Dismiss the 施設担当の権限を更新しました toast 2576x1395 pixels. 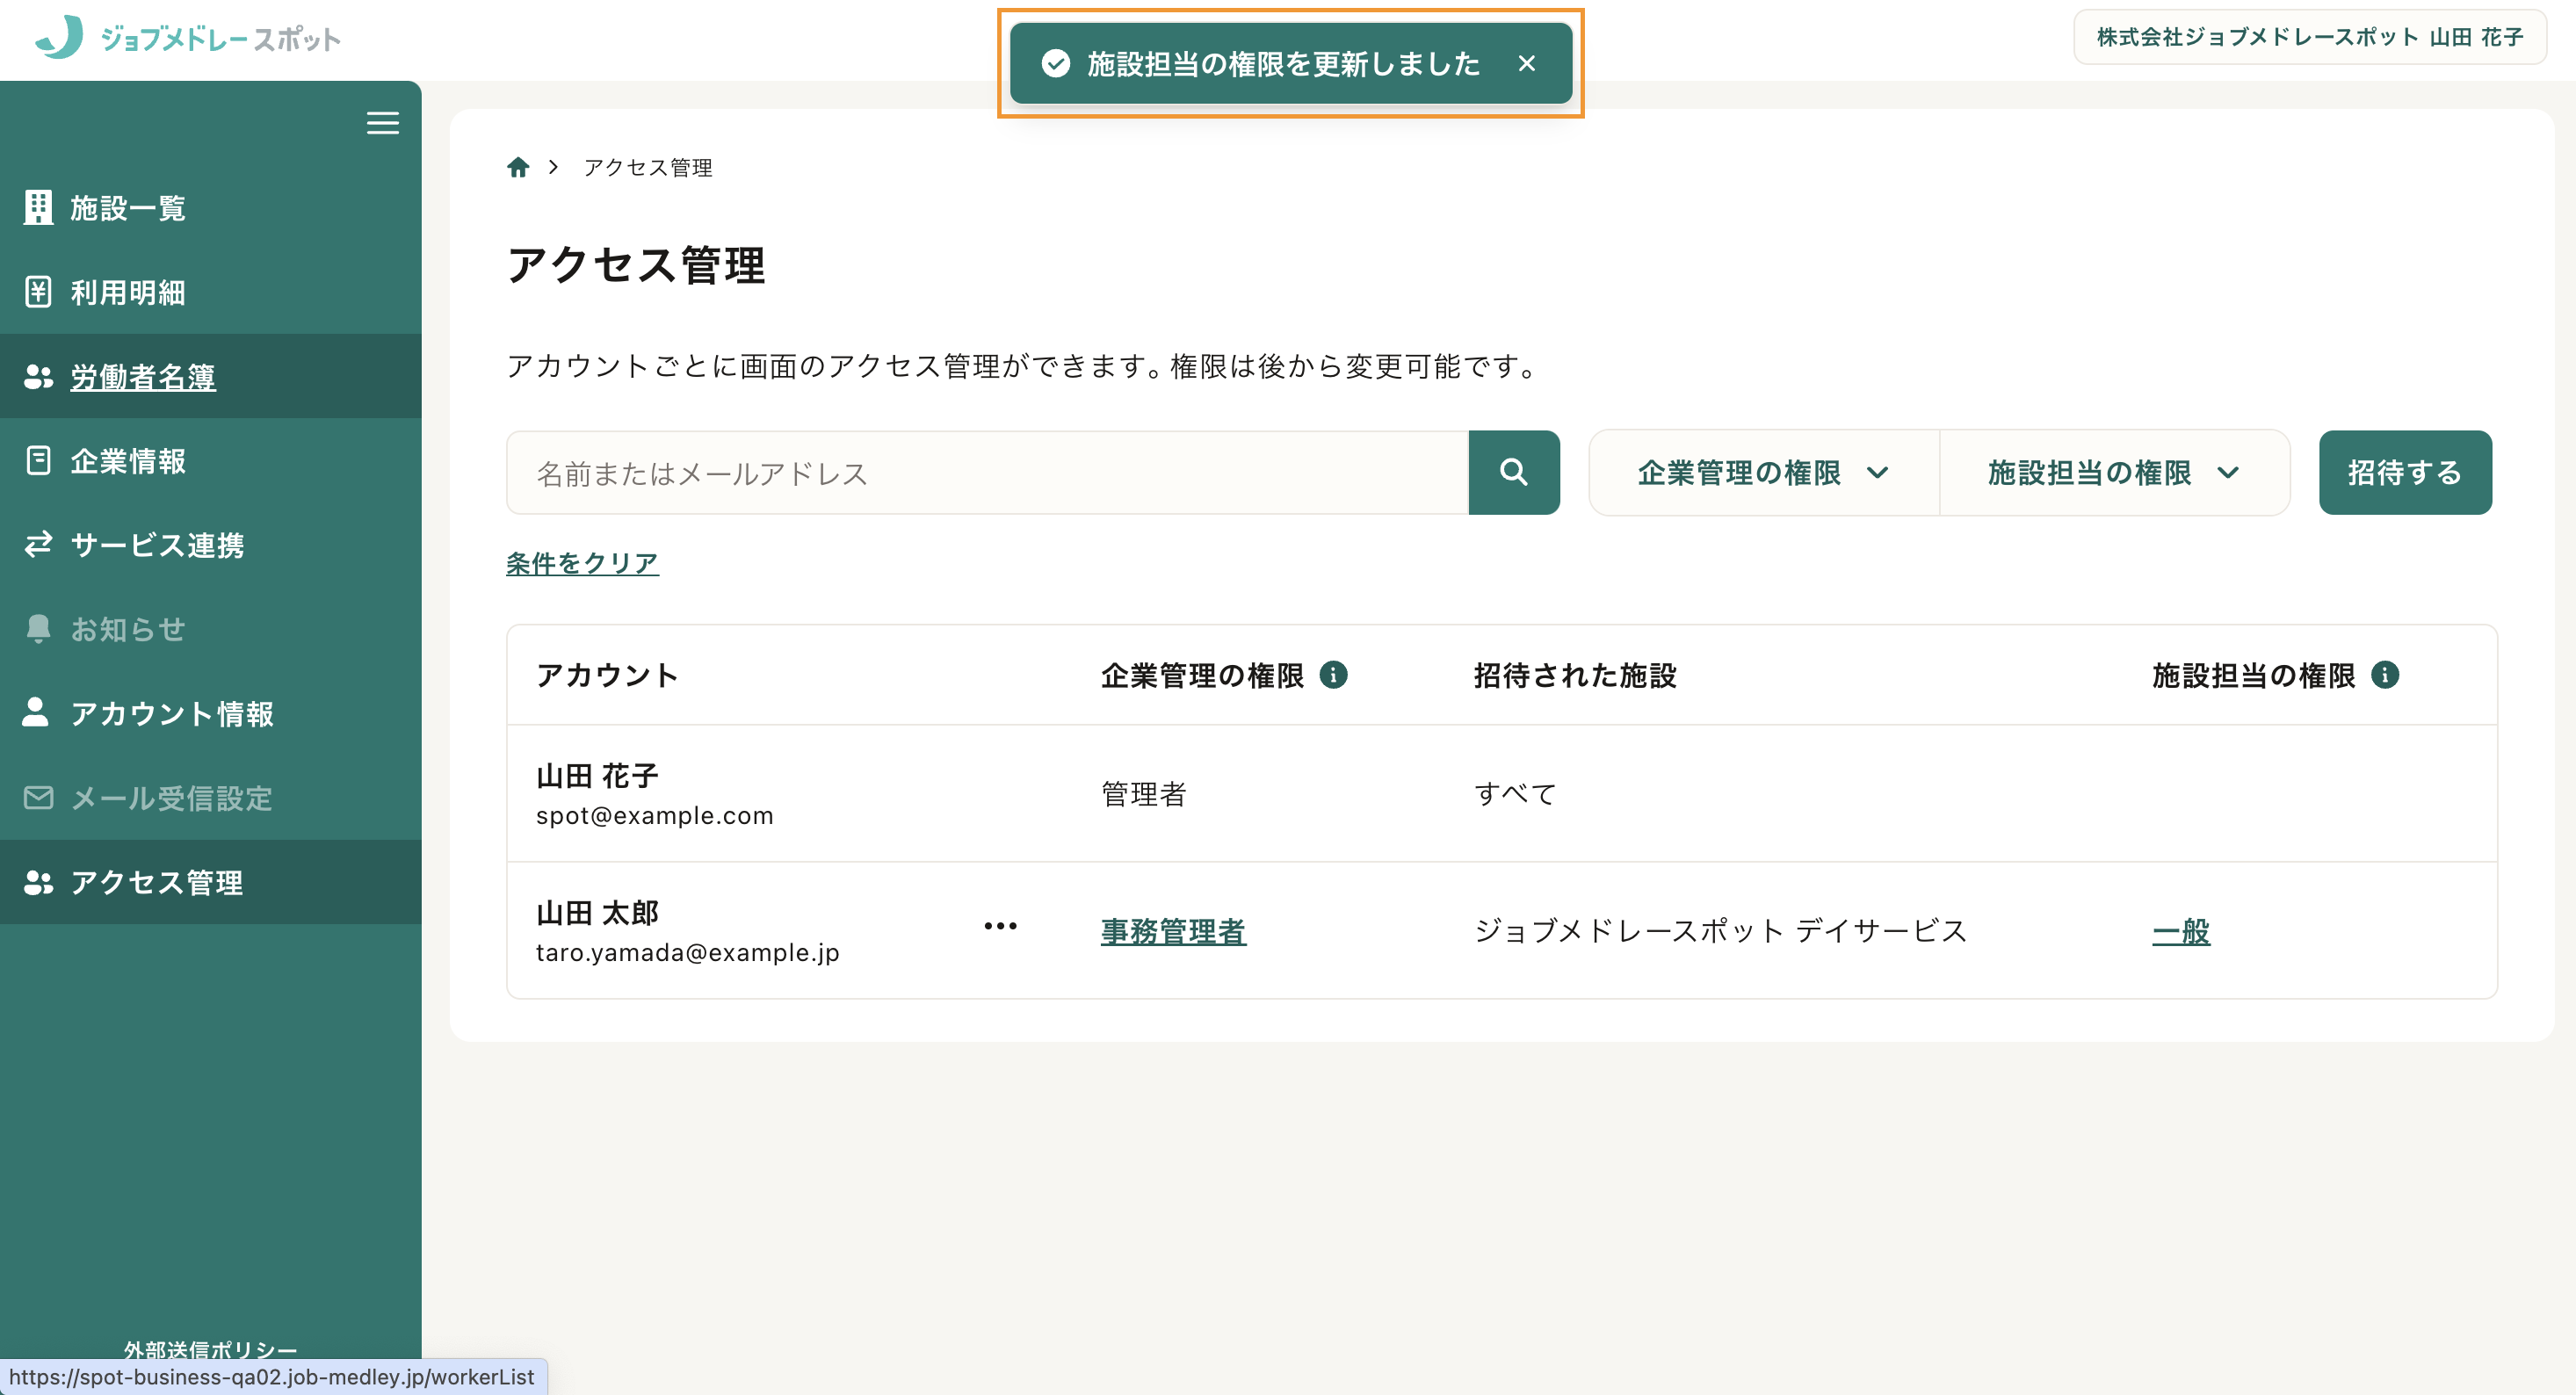tap(1526, 63)
